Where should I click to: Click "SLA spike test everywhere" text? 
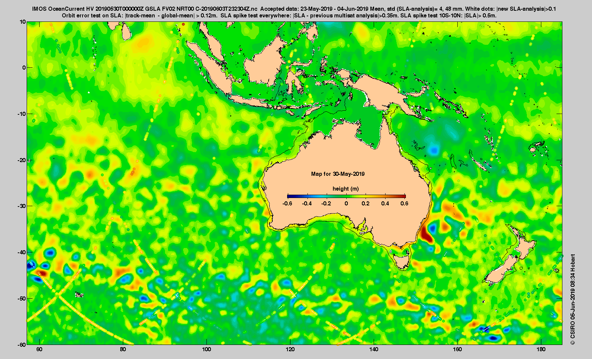coord(256,16)
